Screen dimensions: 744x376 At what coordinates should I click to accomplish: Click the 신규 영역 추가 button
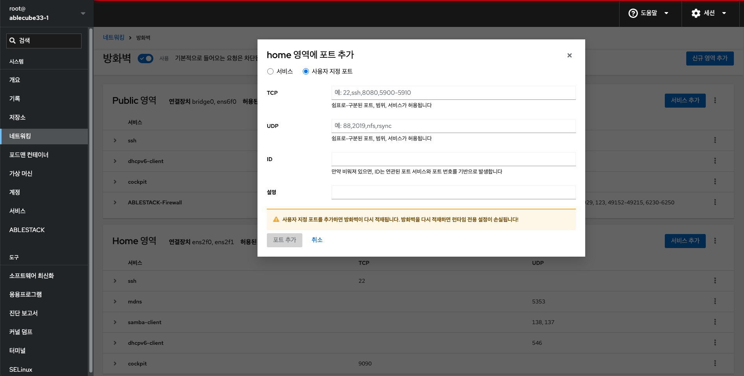coord(709,58)
